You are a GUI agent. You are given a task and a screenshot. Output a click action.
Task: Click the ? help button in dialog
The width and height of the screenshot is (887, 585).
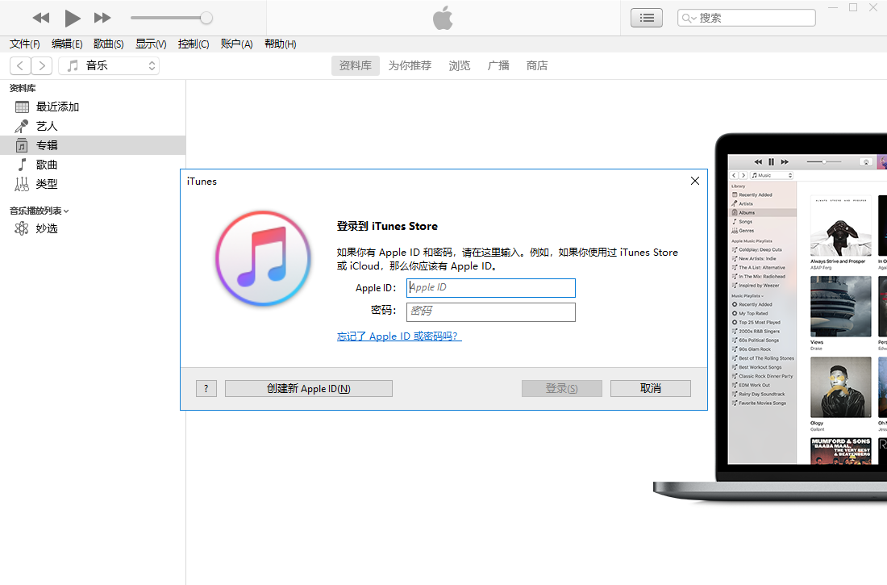tap(206, 388)
